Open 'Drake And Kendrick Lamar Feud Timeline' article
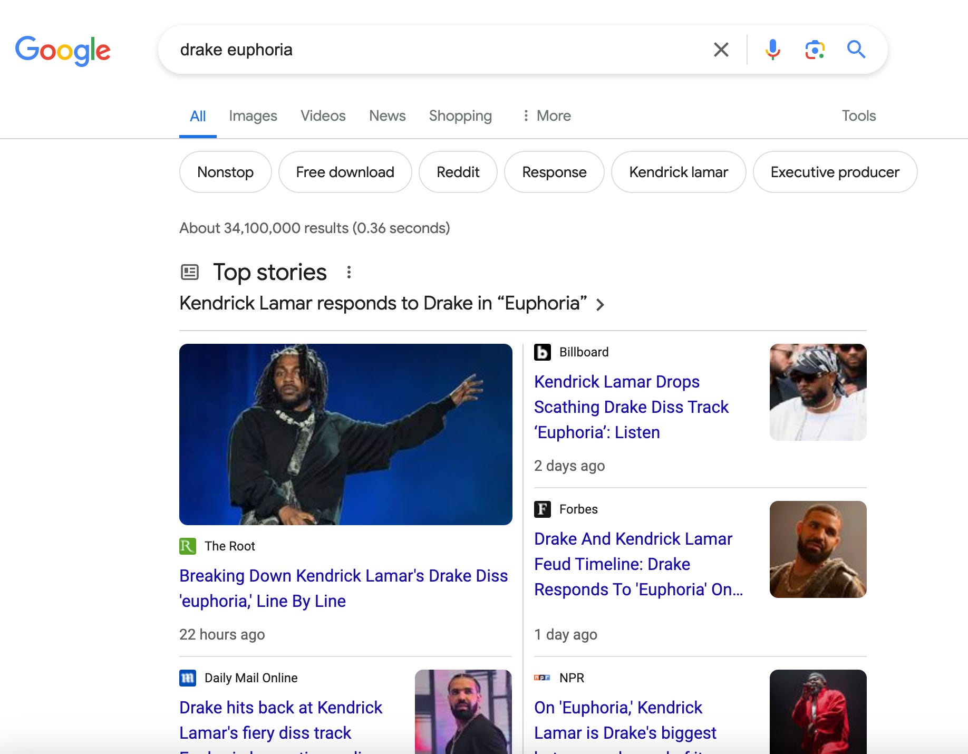 pyautogui.click(x=638, y=564)
